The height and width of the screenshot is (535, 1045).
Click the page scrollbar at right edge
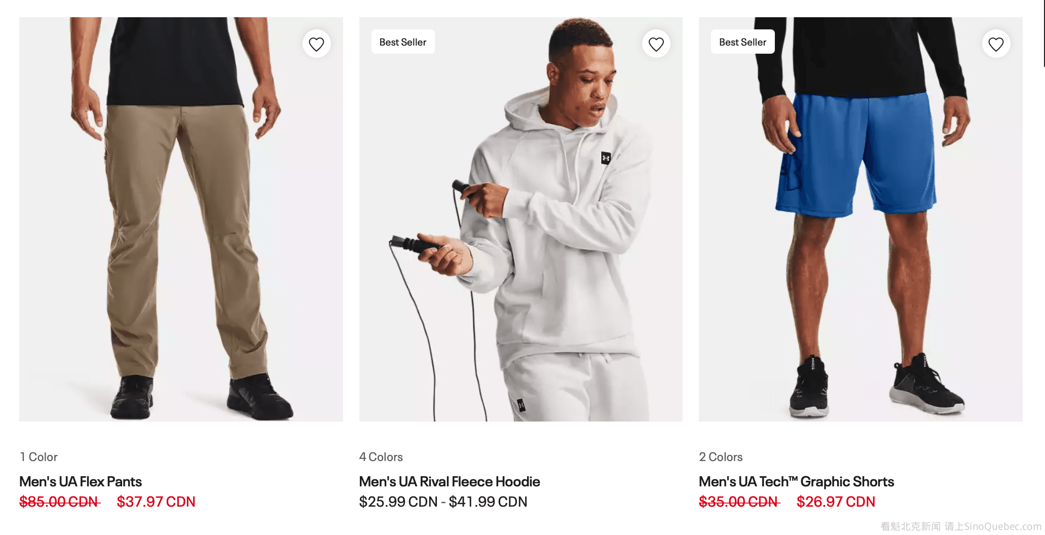pyautogui.click(x=1043, y=33)
